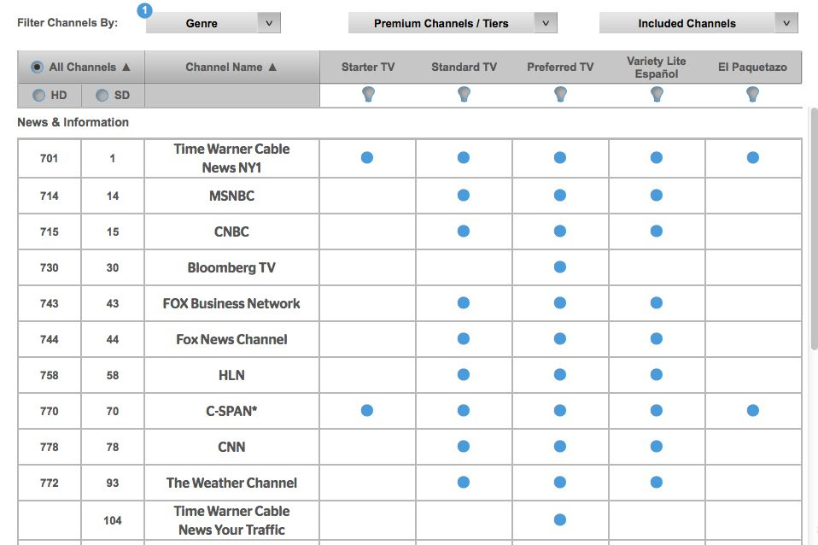
Task: Click the Standard TV column header
Action: coord(464,67)
